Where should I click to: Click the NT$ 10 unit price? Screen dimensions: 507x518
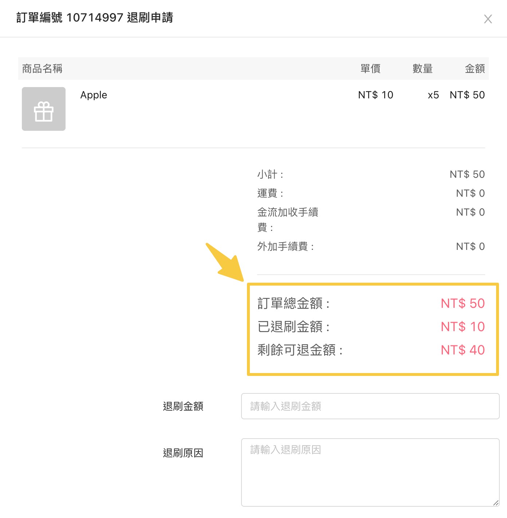[x=376, y=95]
